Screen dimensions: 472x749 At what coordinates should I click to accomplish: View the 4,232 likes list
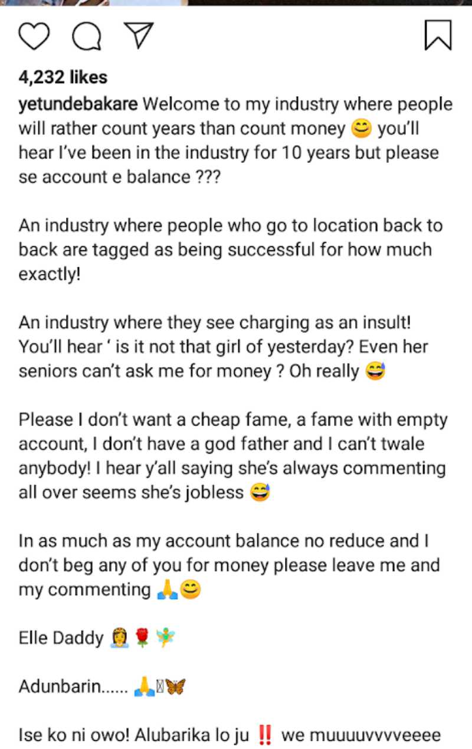pos(63,77)
